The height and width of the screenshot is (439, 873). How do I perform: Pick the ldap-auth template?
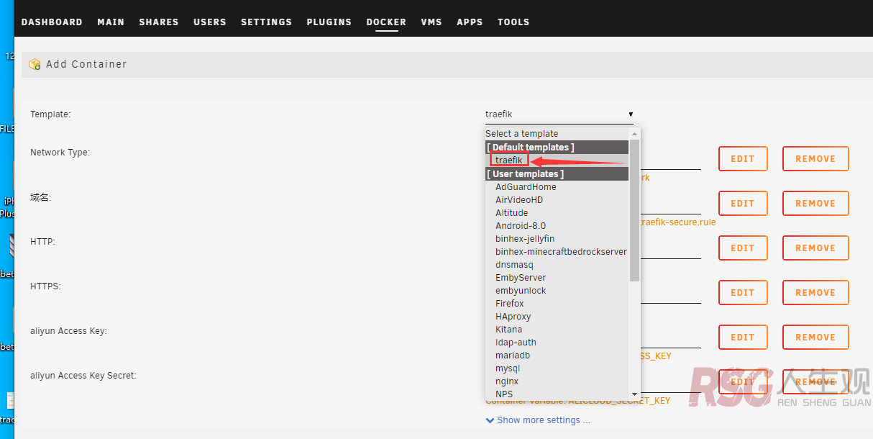[x=557, y=343]
